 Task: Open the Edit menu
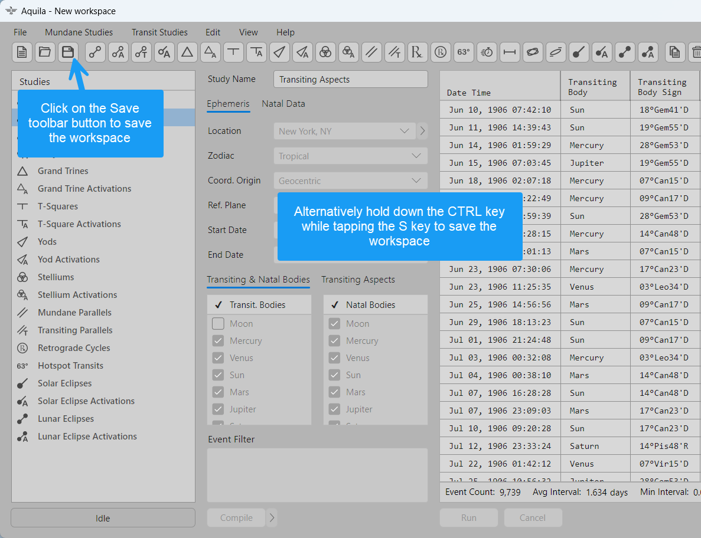click(x=213, y=32)
